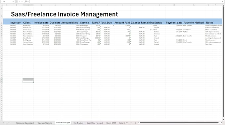
Task: Open the Tax Tracker sheet tab
Action: [78, 123]
